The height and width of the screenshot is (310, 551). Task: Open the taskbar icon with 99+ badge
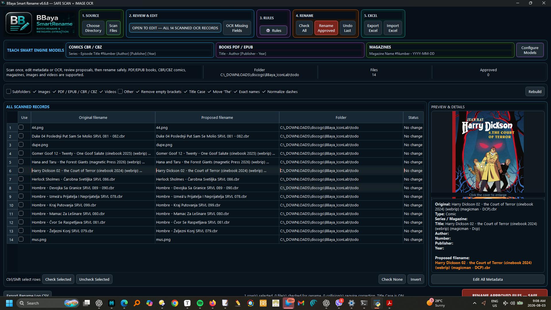click(x=288, y=303)
